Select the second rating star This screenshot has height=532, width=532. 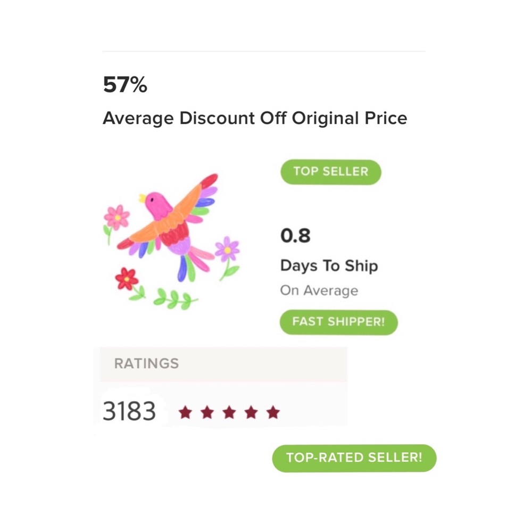click(x=207, y=413)
